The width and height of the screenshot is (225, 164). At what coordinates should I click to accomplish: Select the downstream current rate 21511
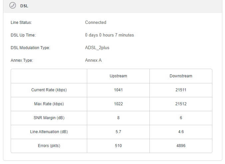click(x=181, y=90)
